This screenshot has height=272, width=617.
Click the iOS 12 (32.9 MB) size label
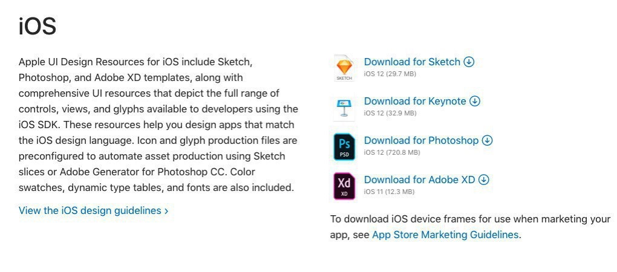coord(390,113)
